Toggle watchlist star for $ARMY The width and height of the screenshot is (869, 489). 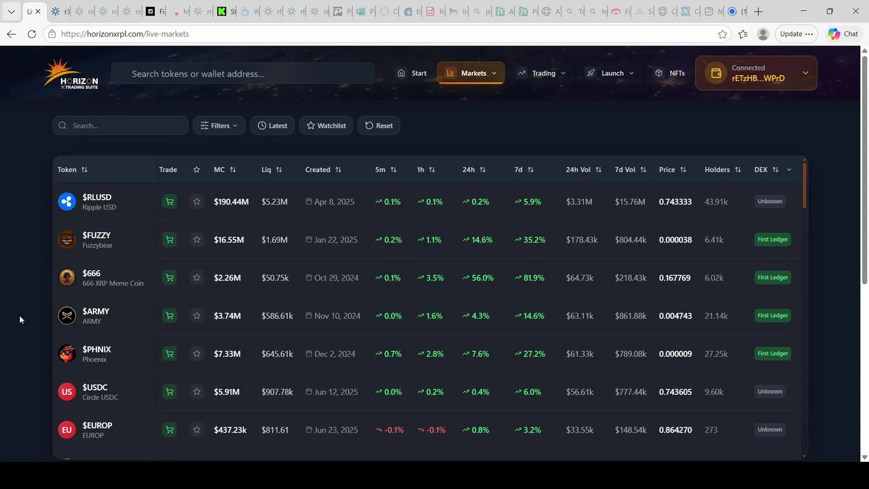click(196, 316)
